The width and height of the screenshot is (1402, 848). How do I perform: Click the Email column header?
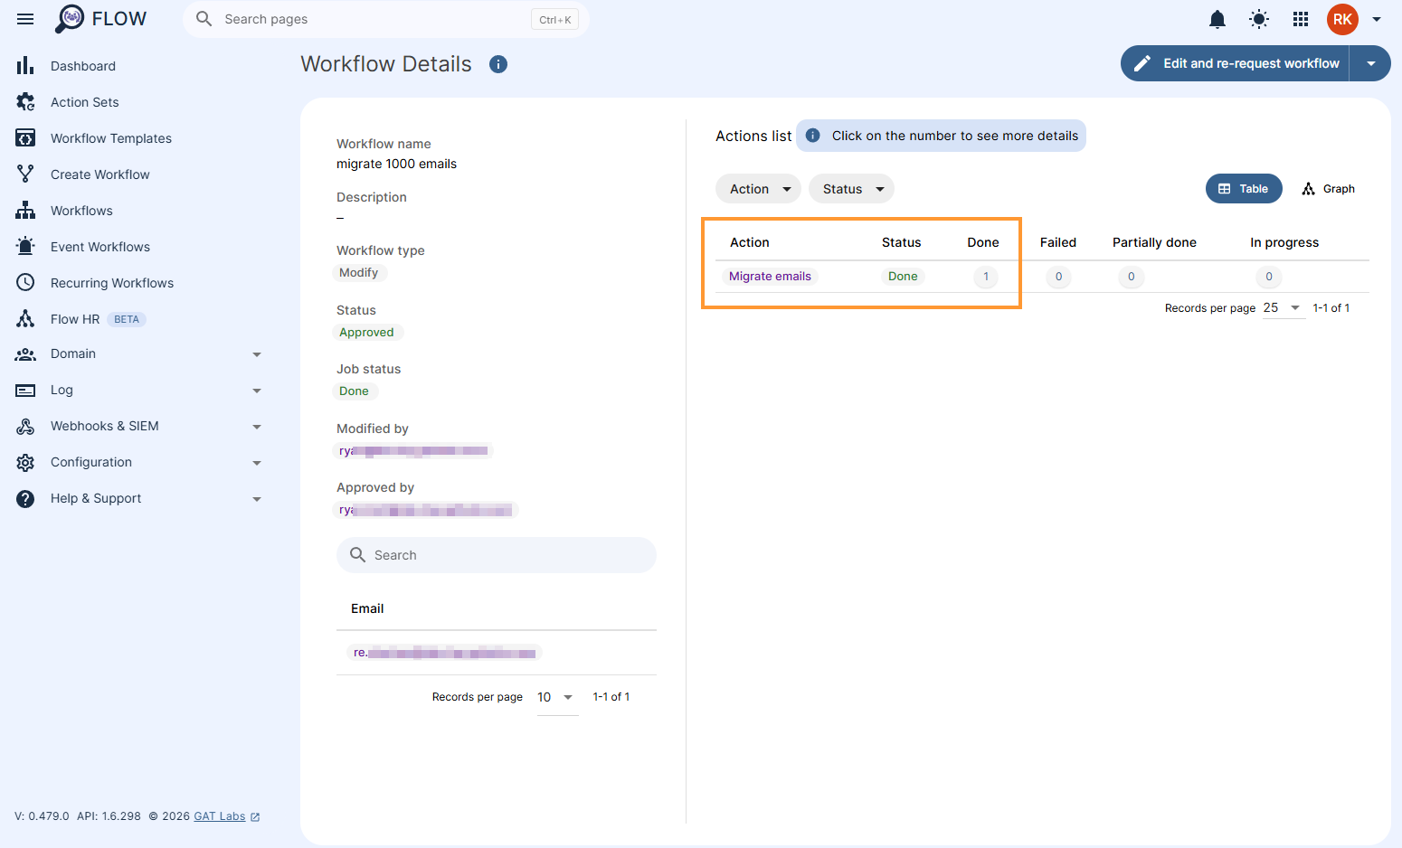tap(367, 608)
